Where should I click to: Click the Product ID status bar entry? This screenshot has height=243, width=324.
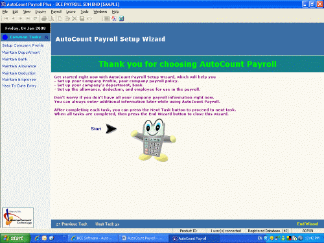click(189, 231)
